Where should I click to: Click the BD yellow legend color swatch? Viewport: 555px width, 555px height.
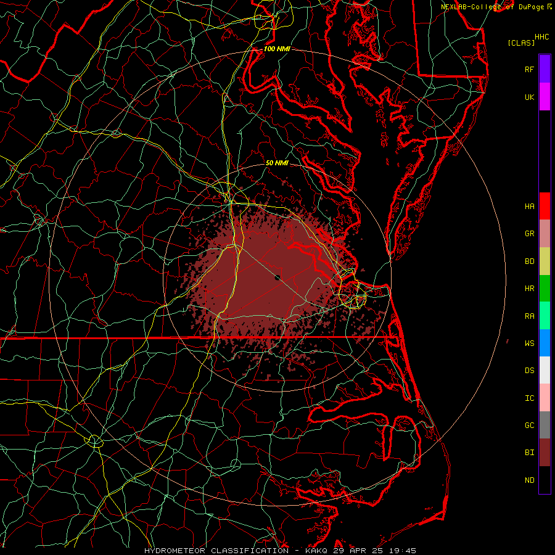click(545, 261)
